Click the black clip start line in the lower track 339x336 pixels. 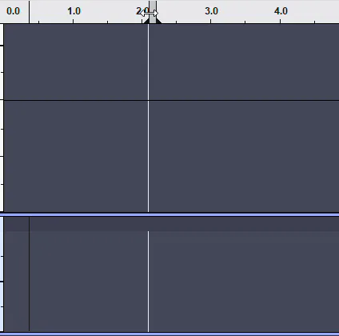pyautogui.click(x=30, y=274)
